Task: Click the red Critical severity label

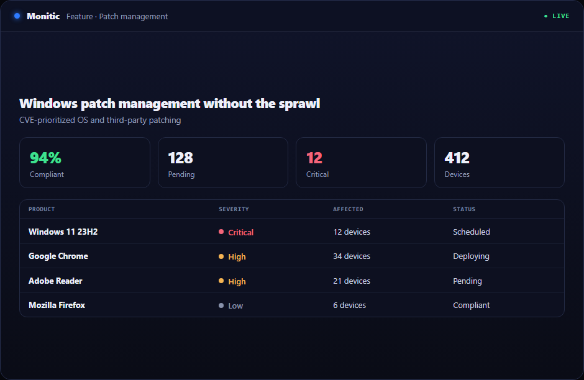Action: pos(240,232)
